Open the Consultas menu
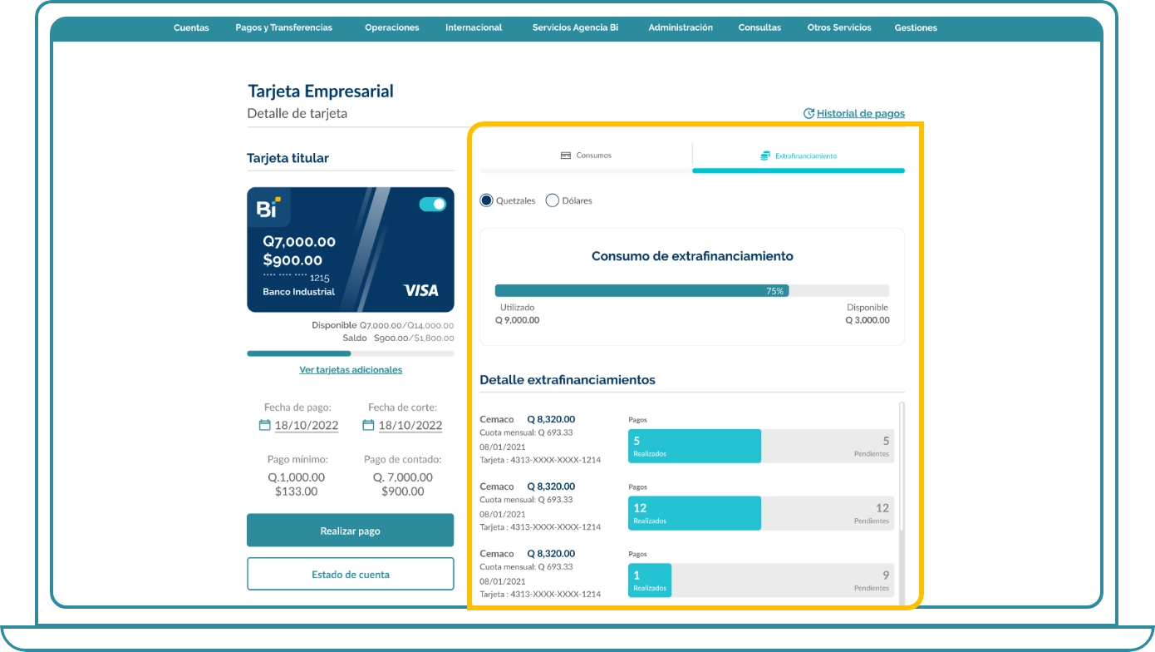 coord(759,27)
